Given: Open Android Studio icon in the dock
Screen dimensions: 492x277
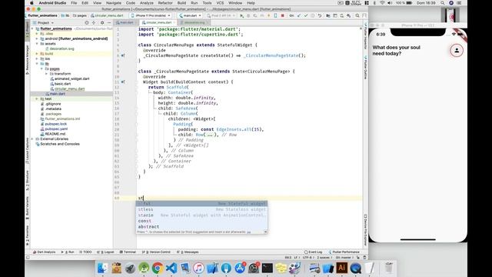Looking at the screenshot, I should coord(144,268).
